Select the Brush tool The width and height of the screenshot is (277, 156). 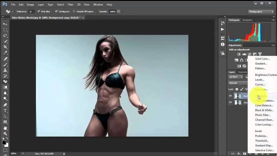5,64
